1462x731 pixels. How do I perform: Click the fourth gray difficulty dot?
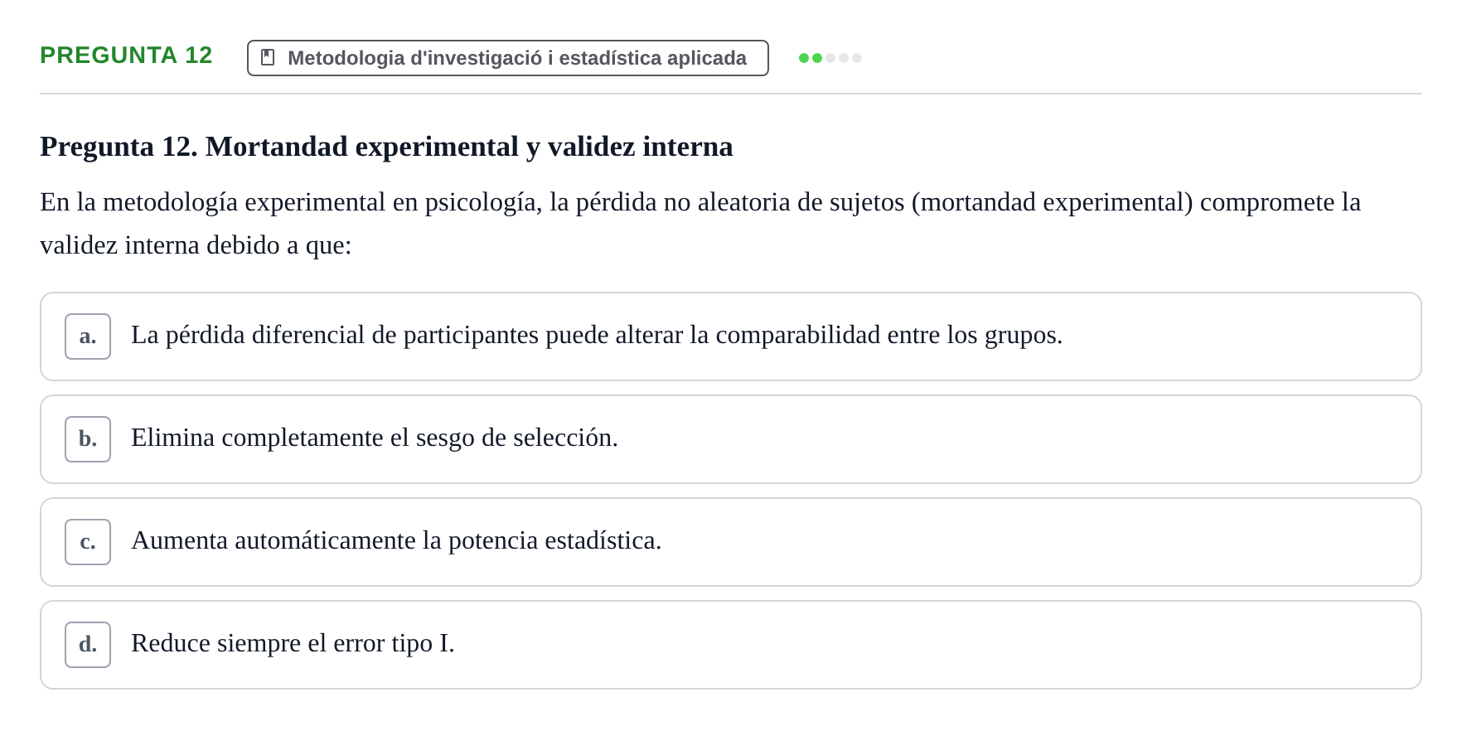click(844, 58)
